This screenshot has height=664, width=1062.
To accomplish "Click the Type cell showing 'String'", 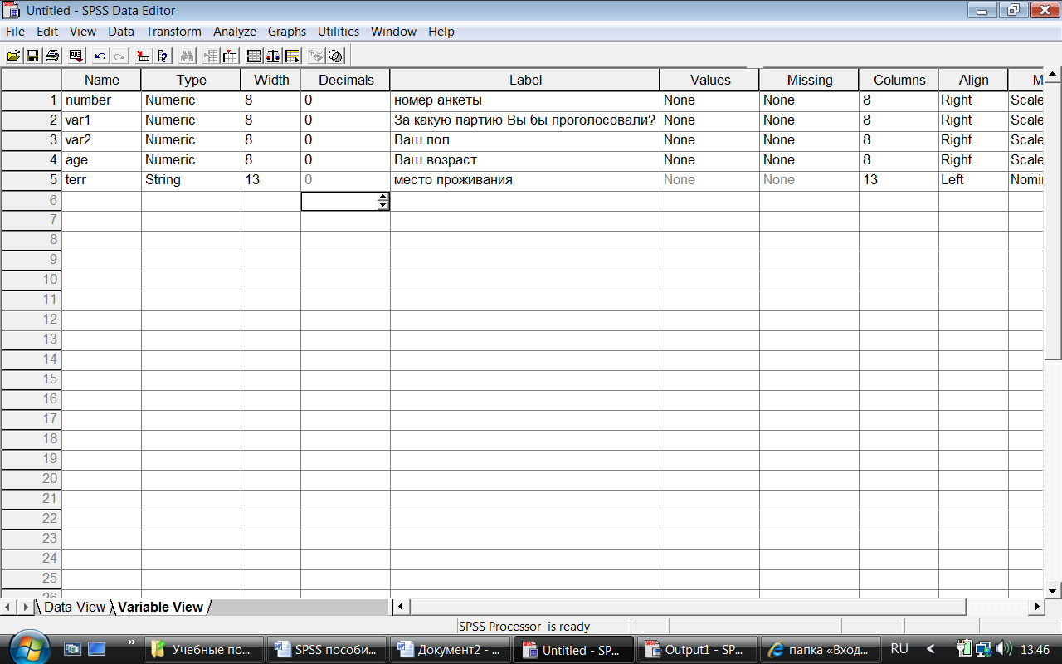I will [191, 180].
